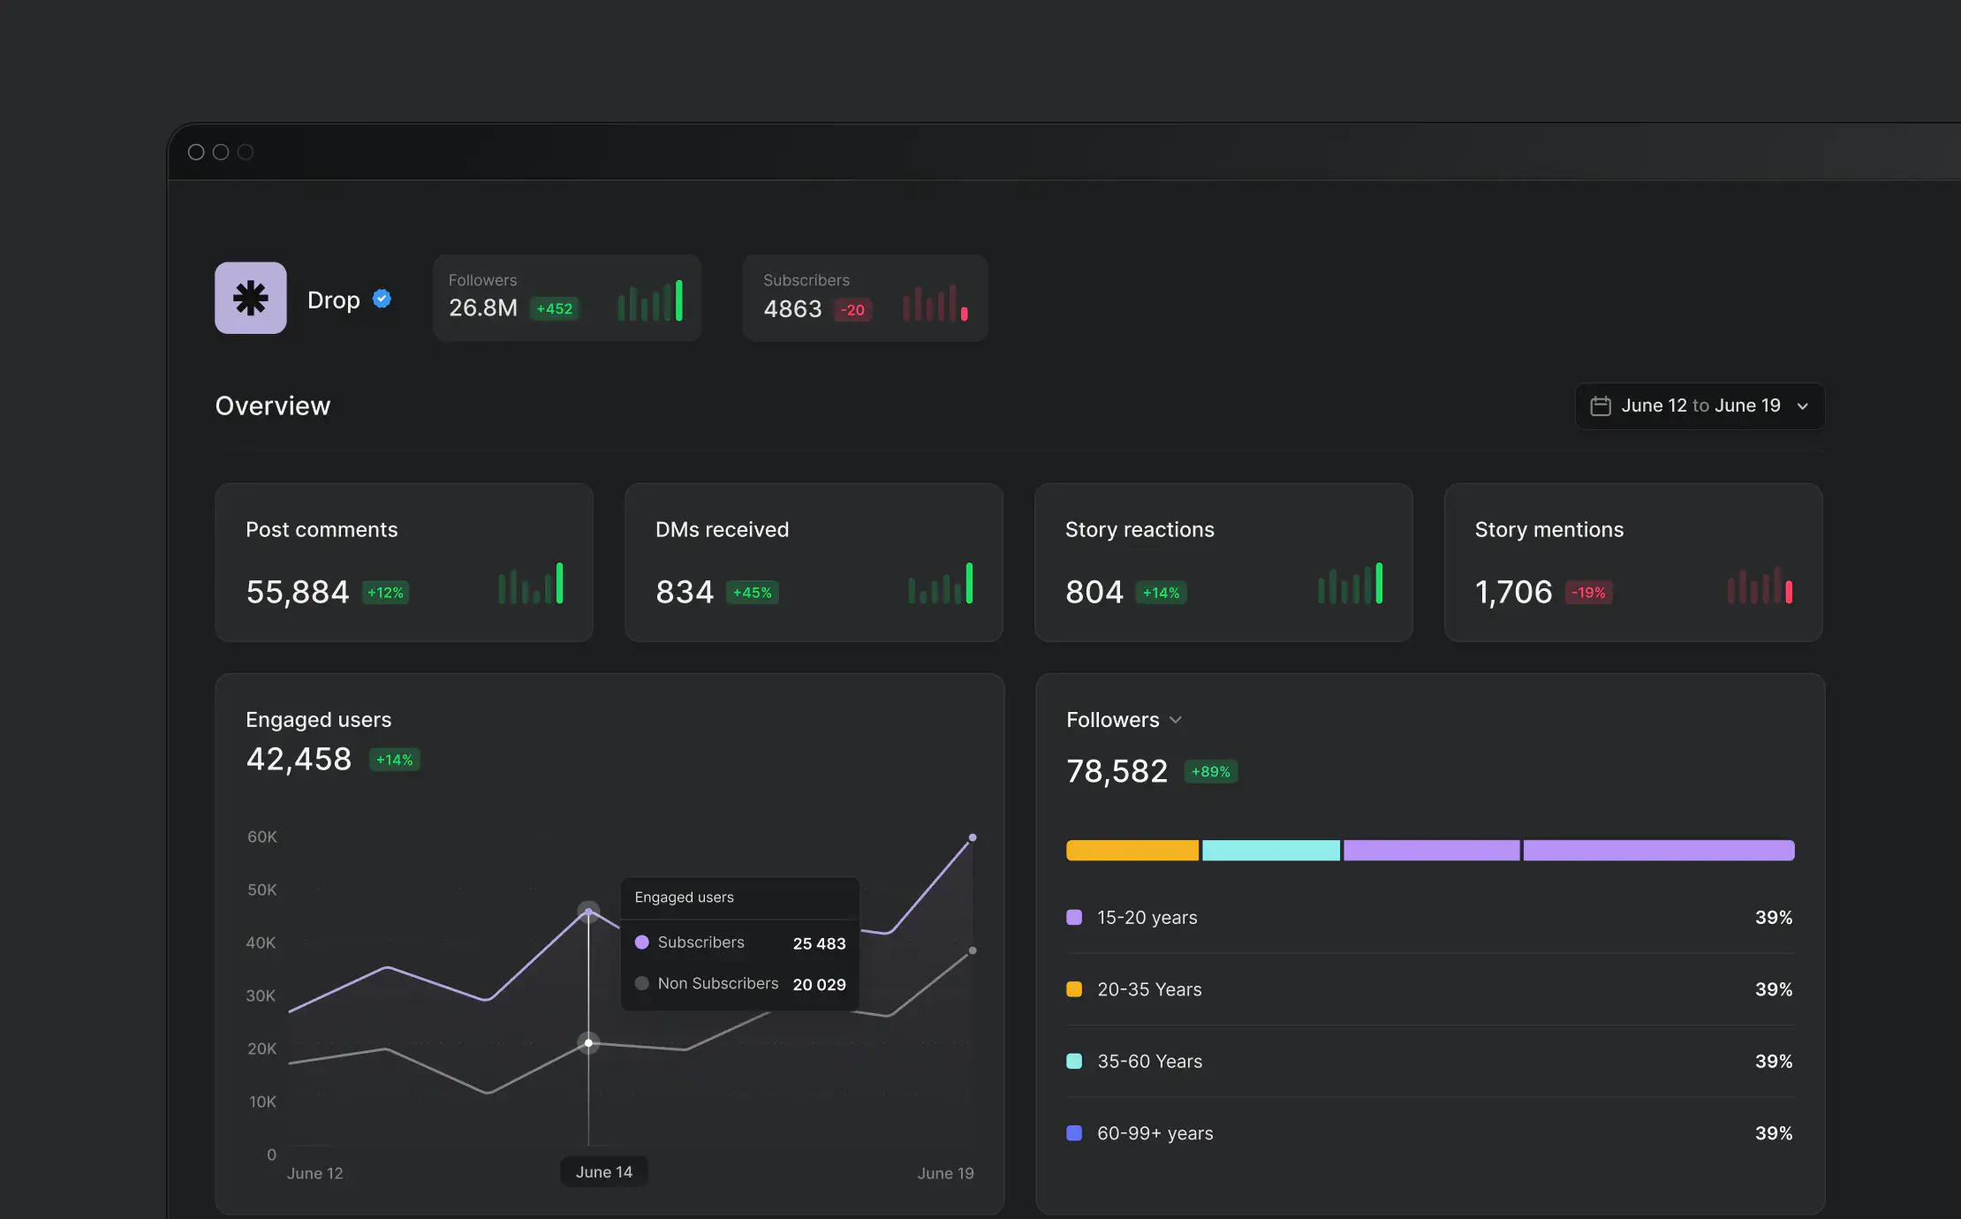The width and height of the screenshot is (1961, 1219).
Task: Click the first window control circle
Action: (x=196, y=152)
